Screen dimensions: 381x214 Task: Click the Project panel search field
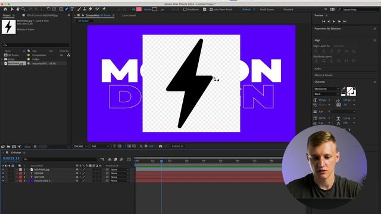pos(36,45)
